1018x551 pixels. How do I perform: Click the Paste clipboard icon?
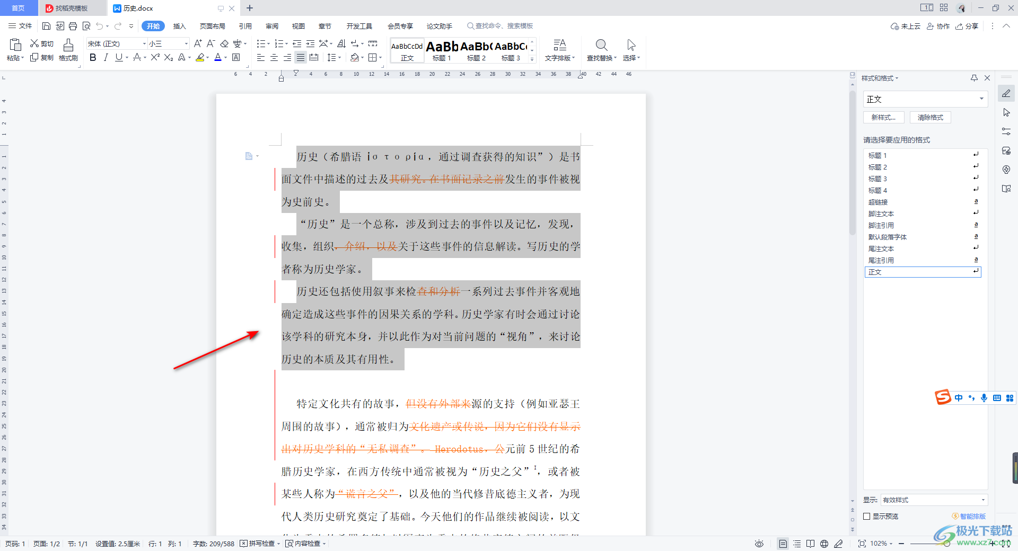click(x=15, y=45)
